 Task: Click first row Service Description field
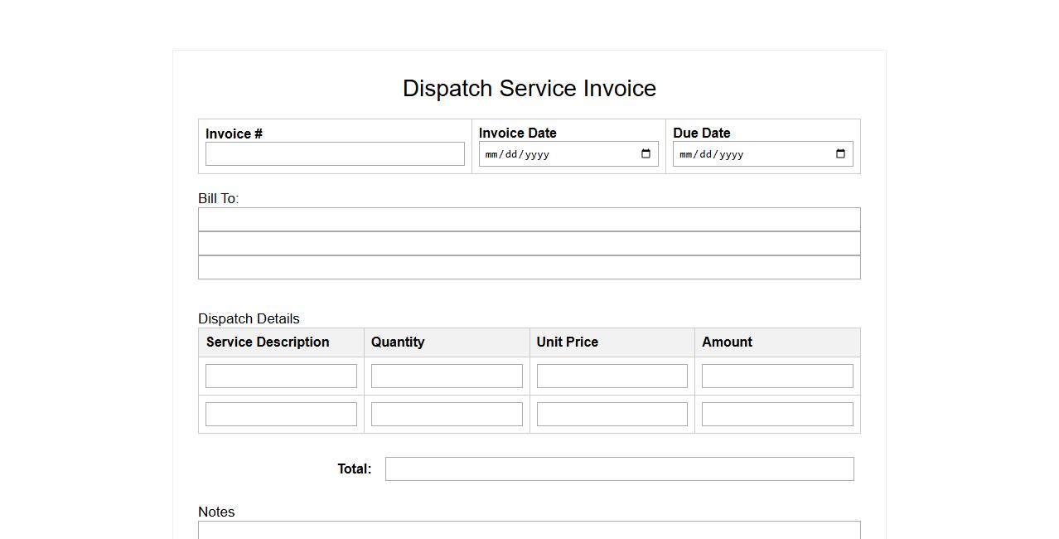[281, 376]
